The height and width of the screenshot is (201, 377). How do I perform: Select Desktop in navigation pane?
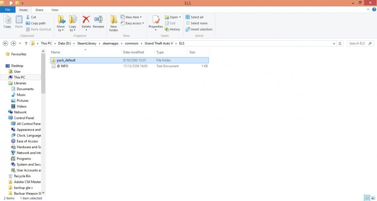tap(14, 66)
